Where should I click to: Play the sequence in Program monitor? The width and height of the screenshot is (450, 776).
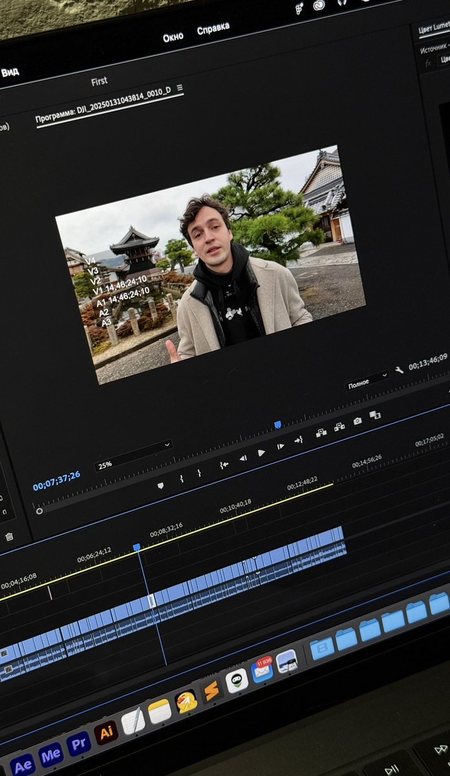coord(261,453)
